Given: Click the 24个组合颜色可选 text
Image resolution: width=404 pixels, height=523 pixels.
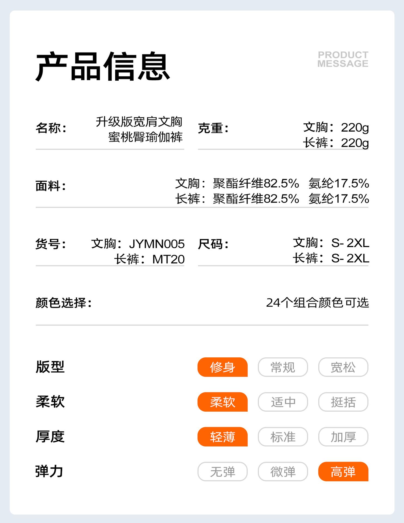Looking at the screenshot, I should [317, 303].
